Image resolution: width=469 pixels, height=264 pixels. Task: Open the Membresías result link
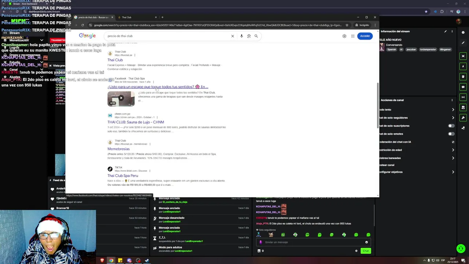118,149
